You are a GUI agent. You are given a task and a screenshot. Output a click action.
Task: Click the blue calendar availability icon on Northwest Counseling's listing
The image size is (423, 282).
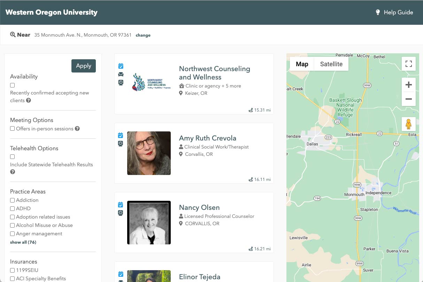(121, 66)
